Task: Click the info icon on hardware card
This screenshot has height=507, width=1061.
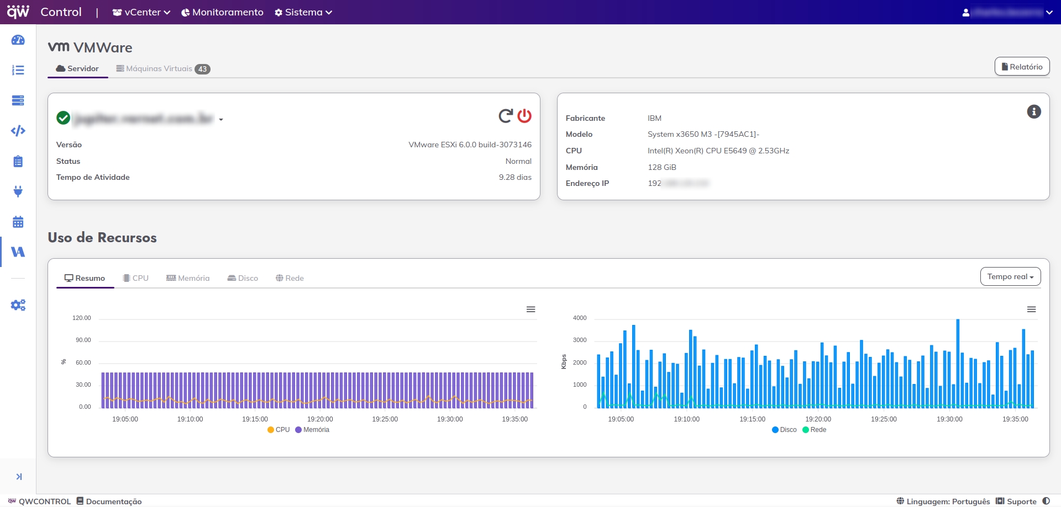Action: pyautogui.click(x=1034, y=111)
